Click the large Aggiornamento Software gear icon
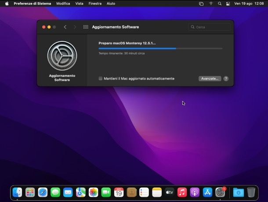 (62, 56)
